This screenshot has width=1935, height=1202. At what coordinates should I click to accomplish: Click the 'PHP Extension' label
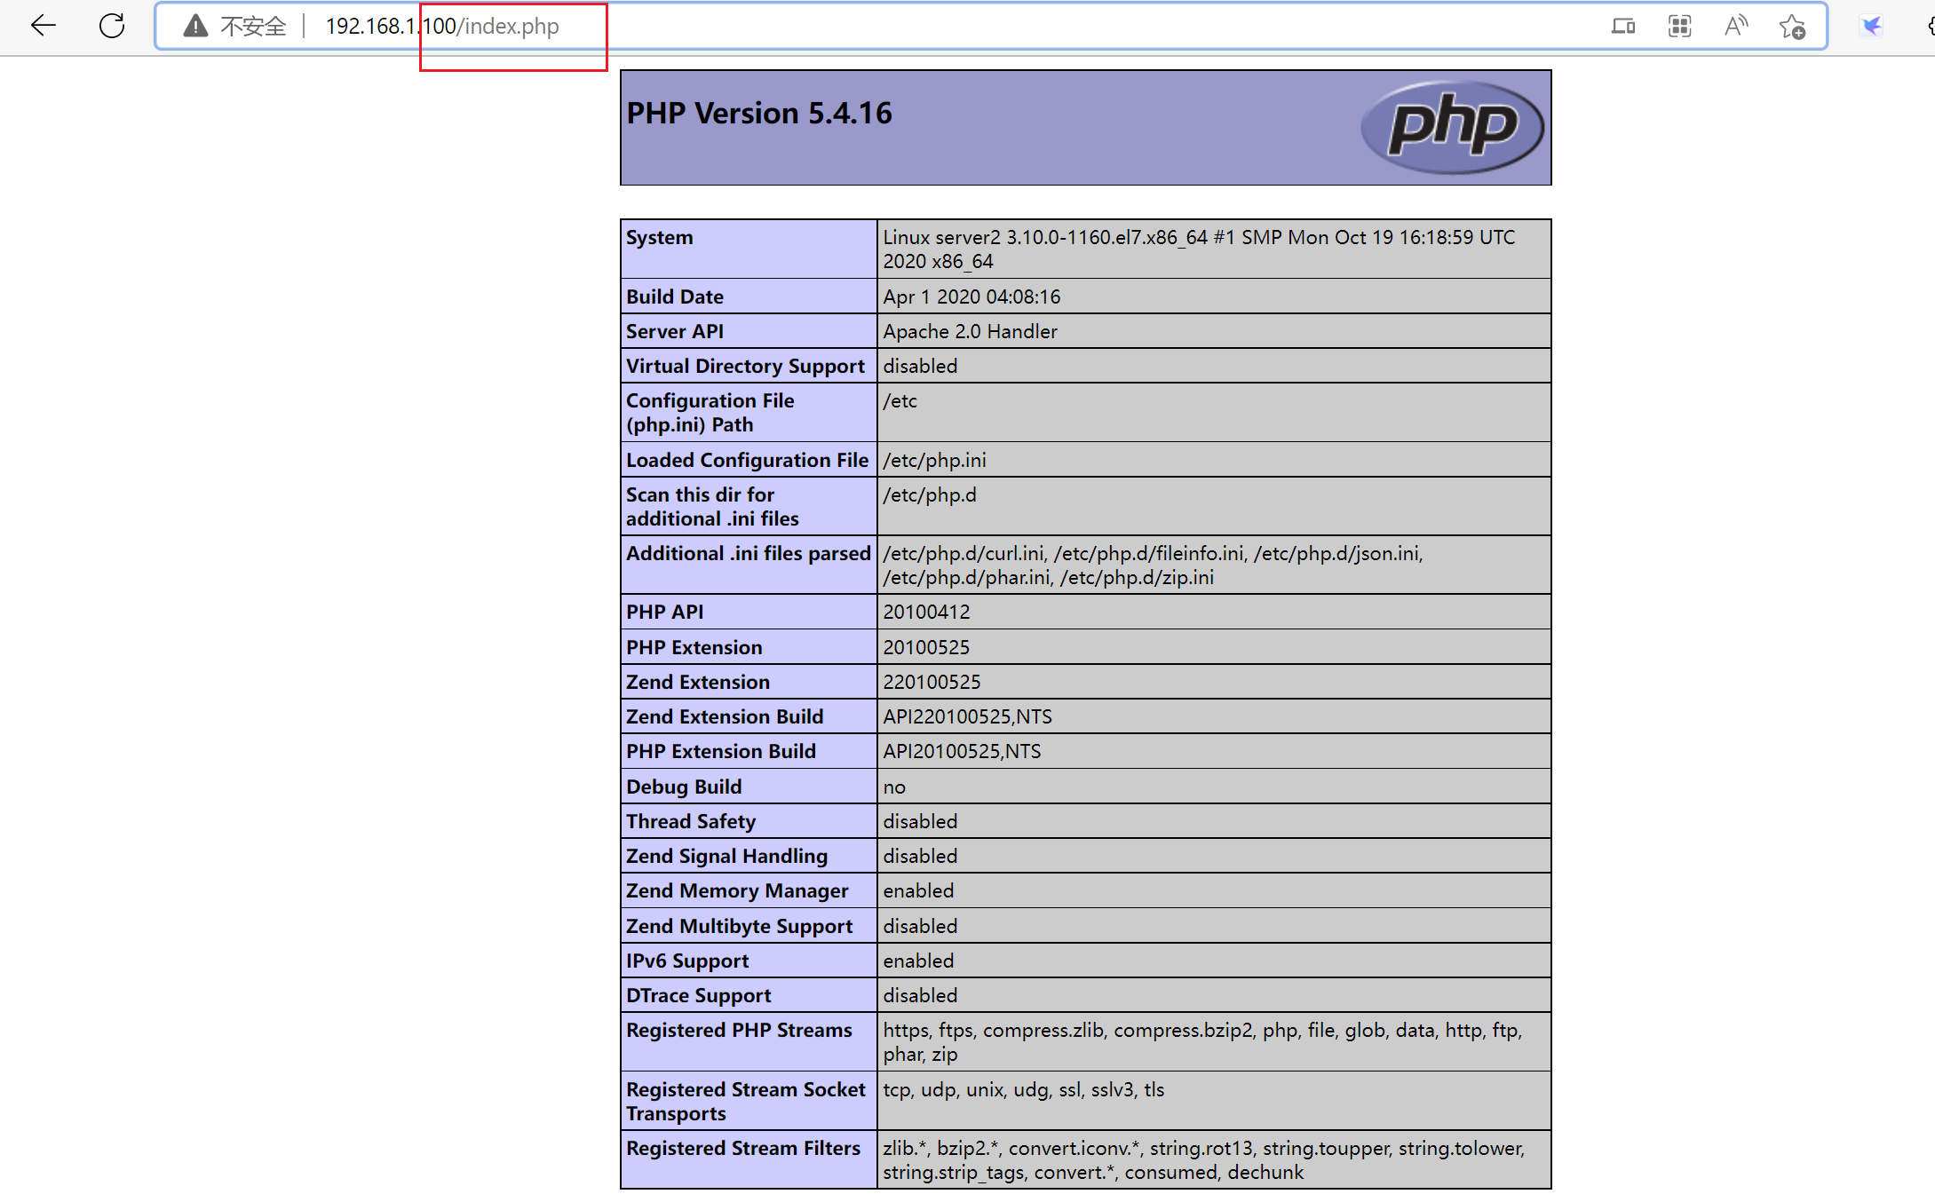694,647
